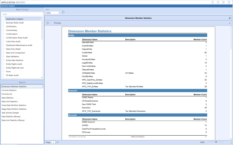This screenshot has width=233, height=145.
Task: Open Task Activity Sample report
Action: 10,113
